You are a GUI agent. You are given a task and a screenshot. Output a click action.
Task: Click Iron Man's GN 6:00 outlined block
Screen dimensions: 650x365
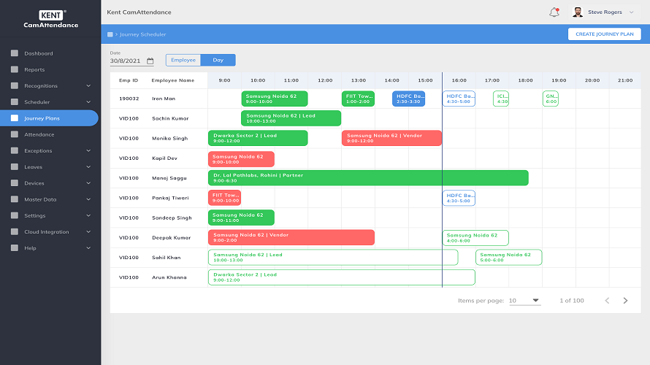tap(551, 99)
